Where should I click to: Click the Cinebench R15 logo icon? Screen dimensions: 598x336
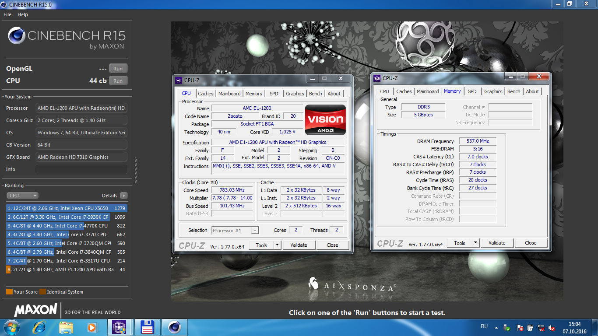[x=17, y=36]
